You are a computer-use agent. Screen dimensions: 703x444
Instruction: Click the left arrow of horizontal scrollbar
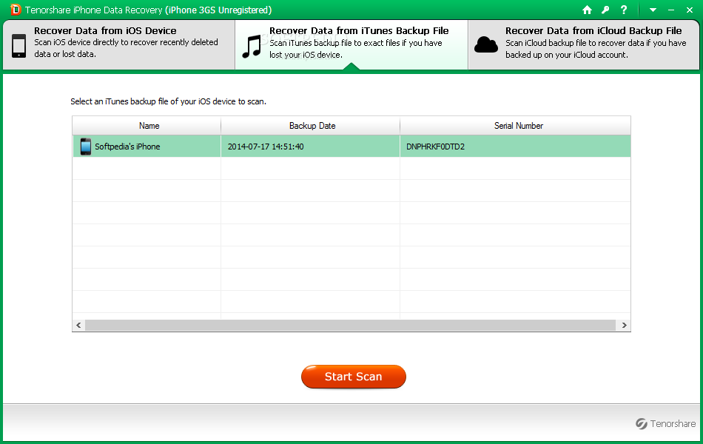(x=79, y=325)
